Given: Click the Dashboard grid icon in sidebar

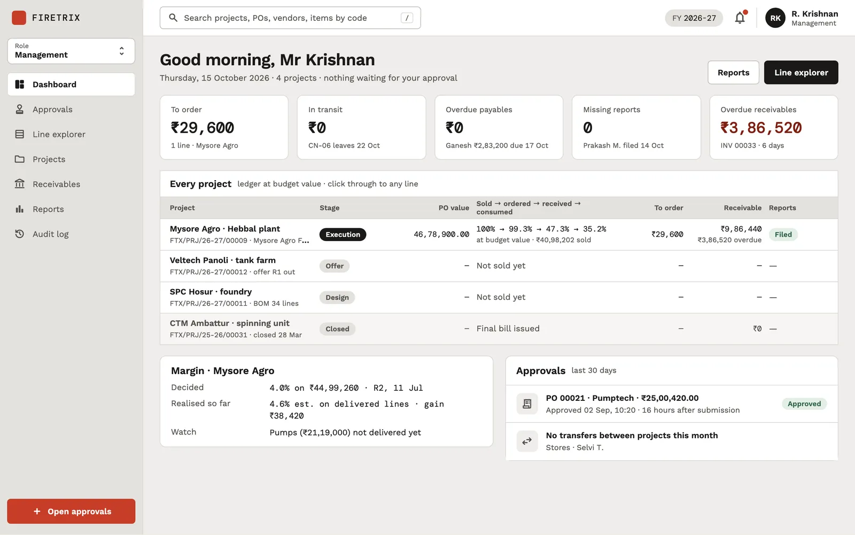Looking at the screenshot, I should [20, 84].
